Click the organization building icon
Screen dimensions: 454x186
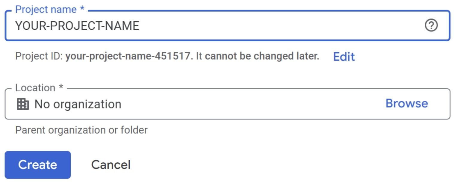(23, 104)
